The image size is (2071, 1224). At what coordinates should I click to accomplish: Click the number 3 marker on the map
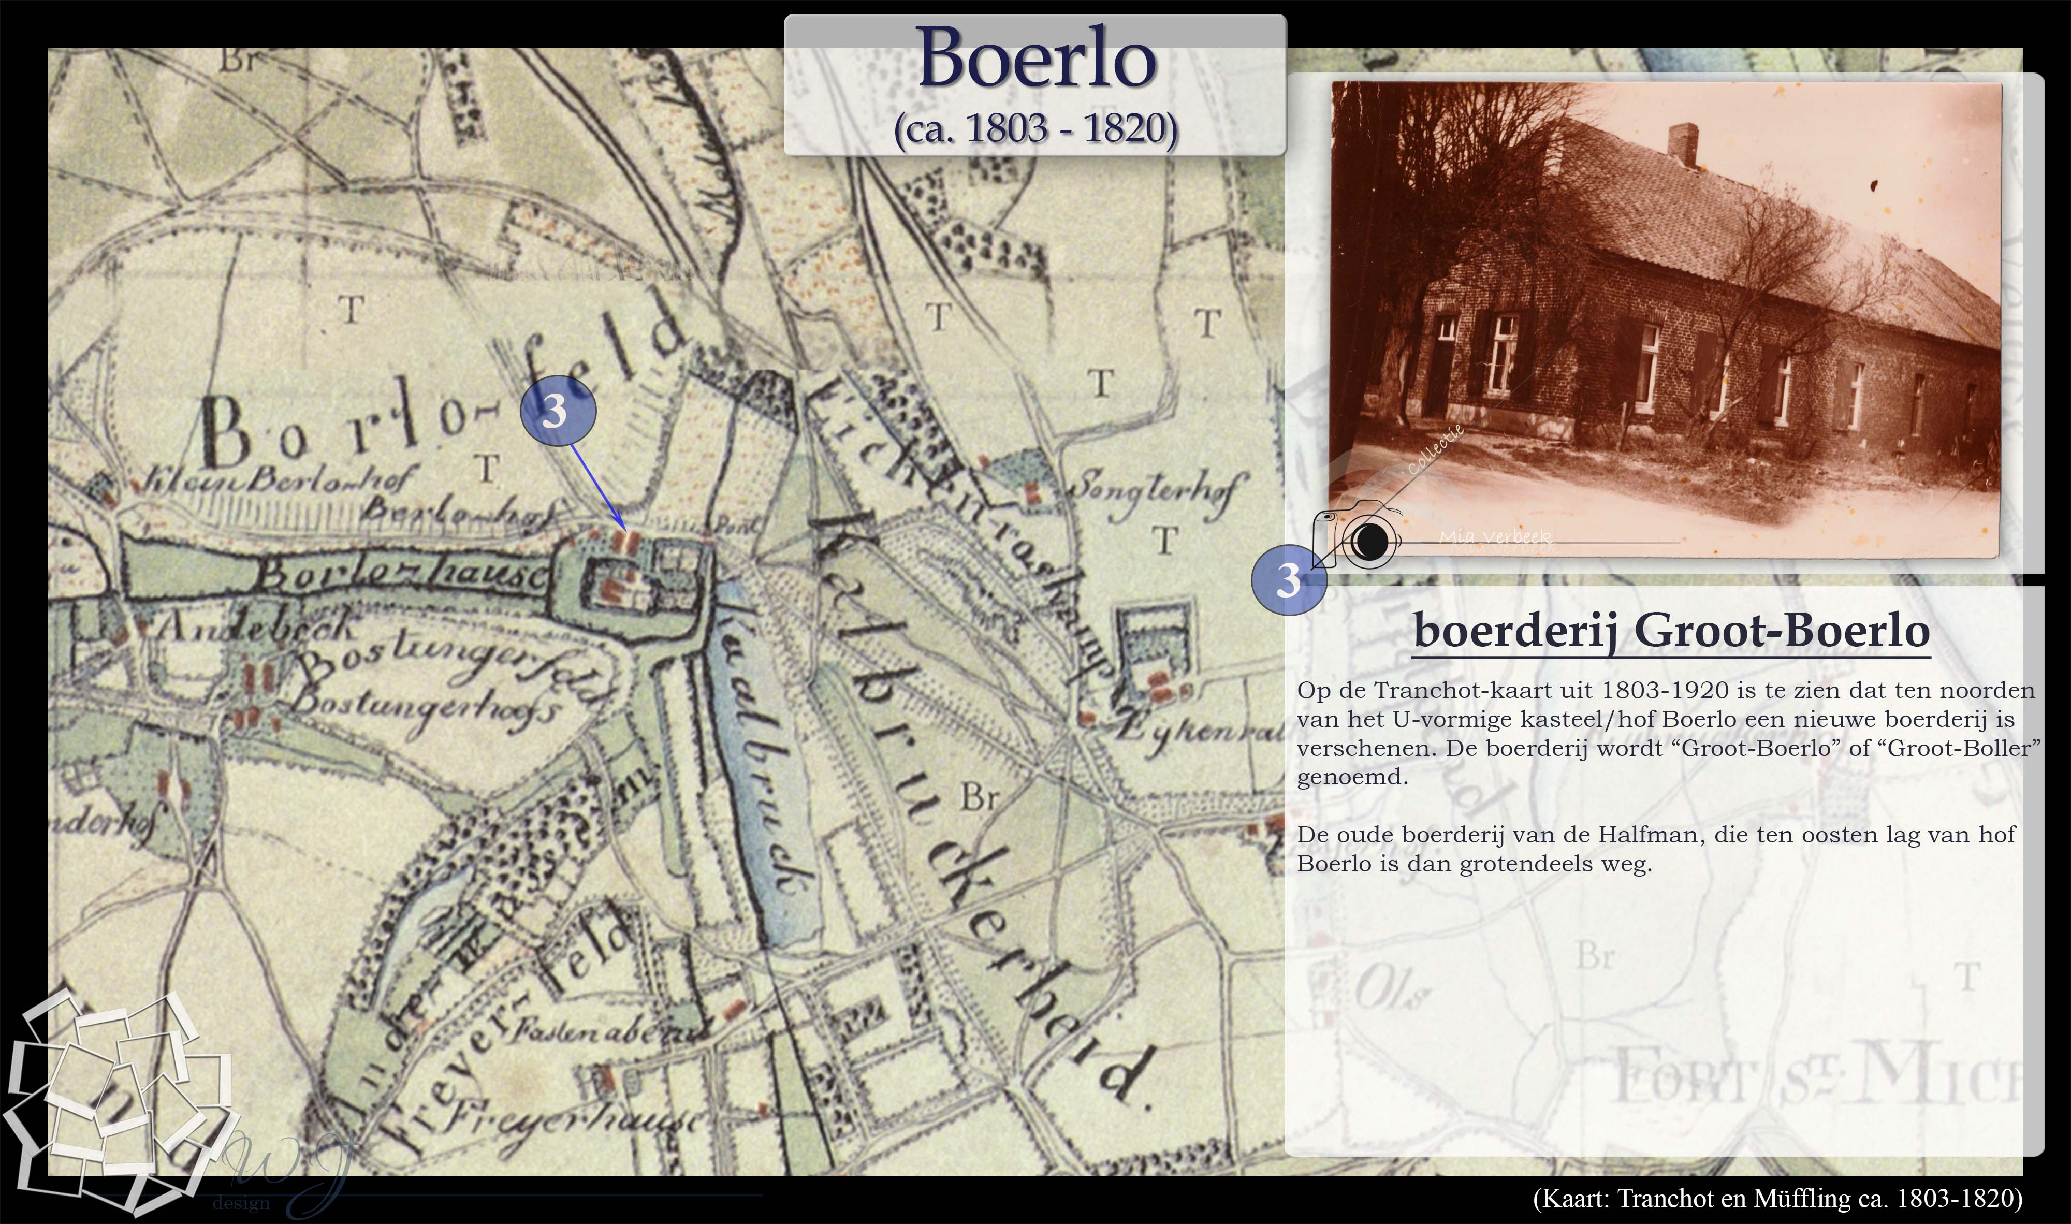558,410
